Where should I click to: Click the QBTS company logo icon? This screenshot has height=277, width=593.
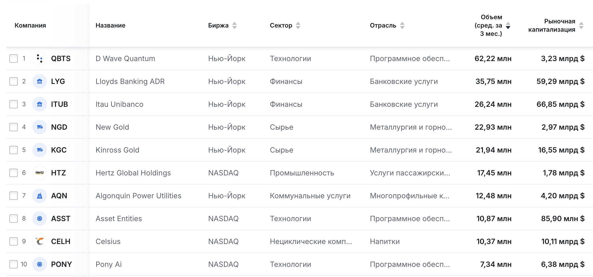point(40,58)
